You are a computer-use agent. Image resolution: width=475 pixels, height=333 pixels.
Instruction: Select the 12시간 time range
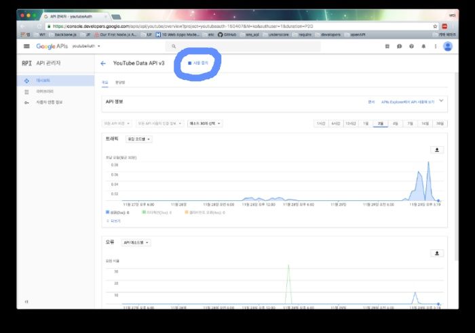click(351, 123)
